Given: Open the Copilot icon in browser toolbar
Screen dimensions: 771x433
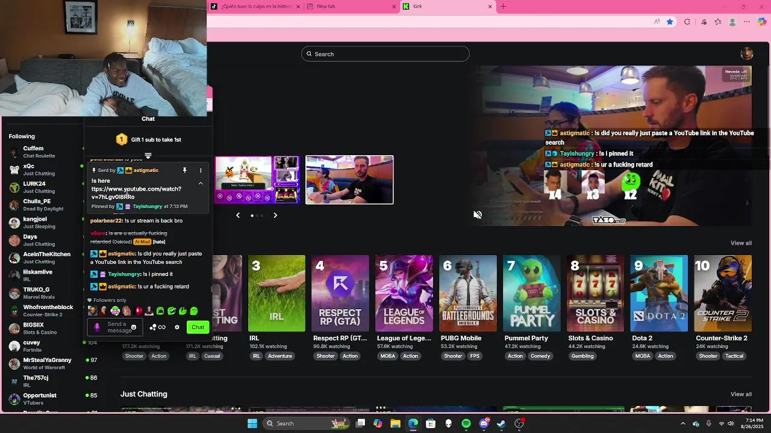Looking at the screenshot, I should pyautogui.click(x=762, y=22).
